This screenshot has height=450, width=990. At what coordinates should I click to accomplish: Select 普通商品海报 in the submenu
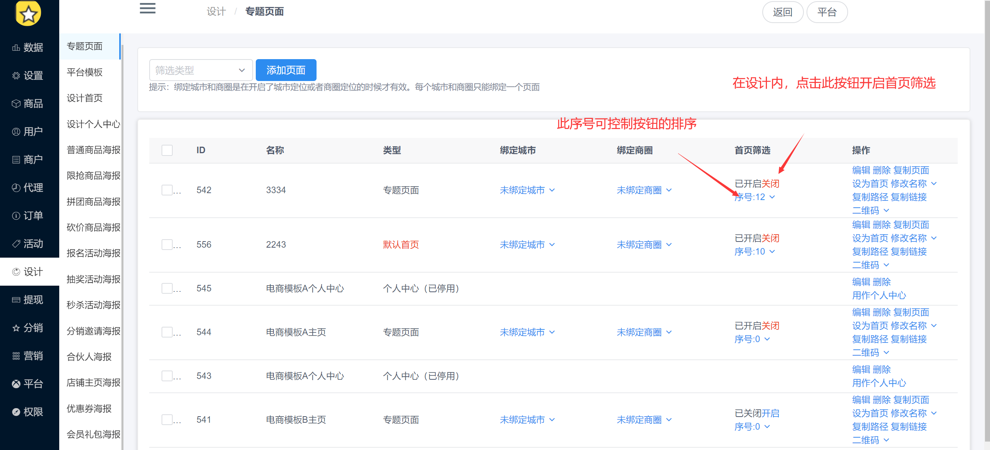tap(93, 150)
